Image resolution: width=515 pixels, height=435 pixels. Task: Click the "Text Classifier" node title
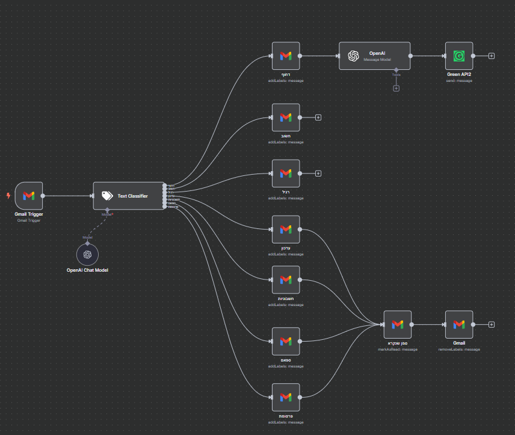tap(133, 196)
